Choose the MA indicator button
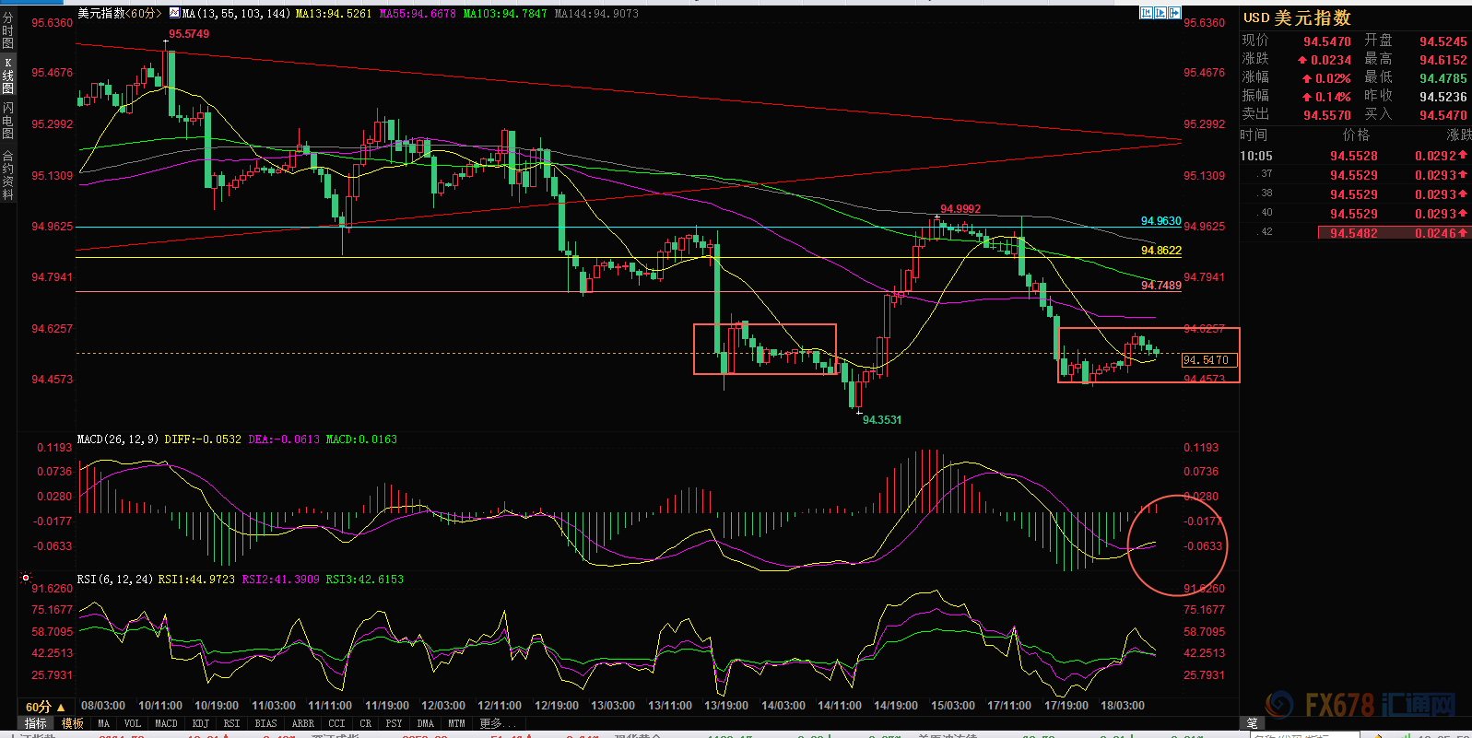Image resolution: width=1472 pixels, height=738 pixels. [104, 723]
